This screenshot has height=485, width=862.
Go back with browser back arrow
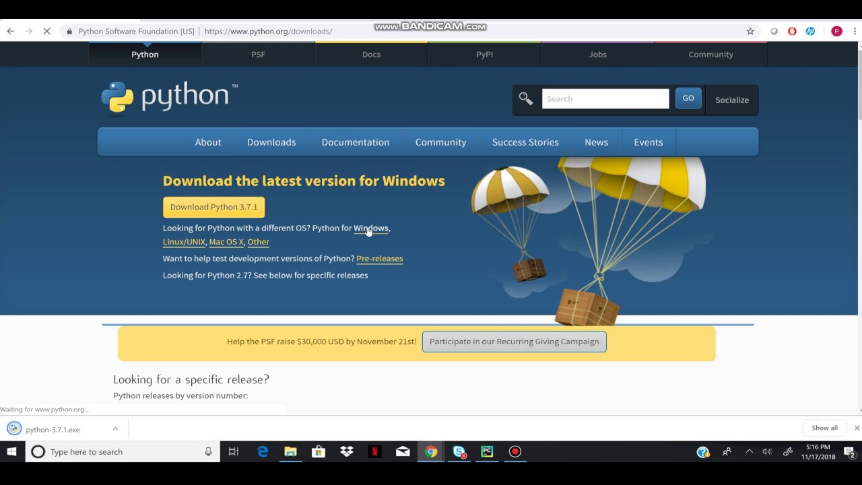[11, 31]
